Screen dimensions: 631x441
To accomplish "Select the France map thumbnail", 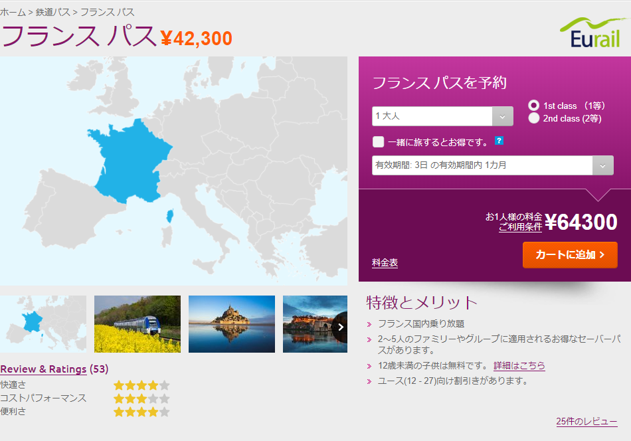I will (43, 324).
